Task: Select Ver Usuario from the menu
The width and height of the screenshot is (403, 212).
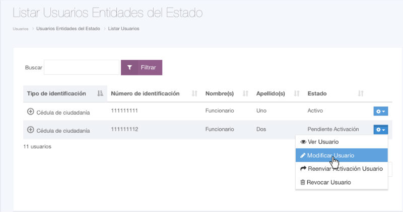Action: point(320,142)
